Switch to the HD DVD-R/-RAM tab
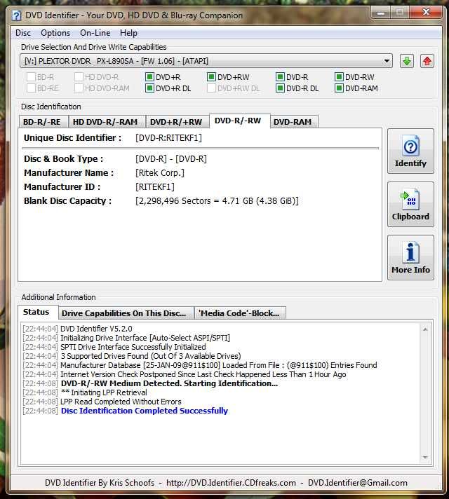 (106, 122)
